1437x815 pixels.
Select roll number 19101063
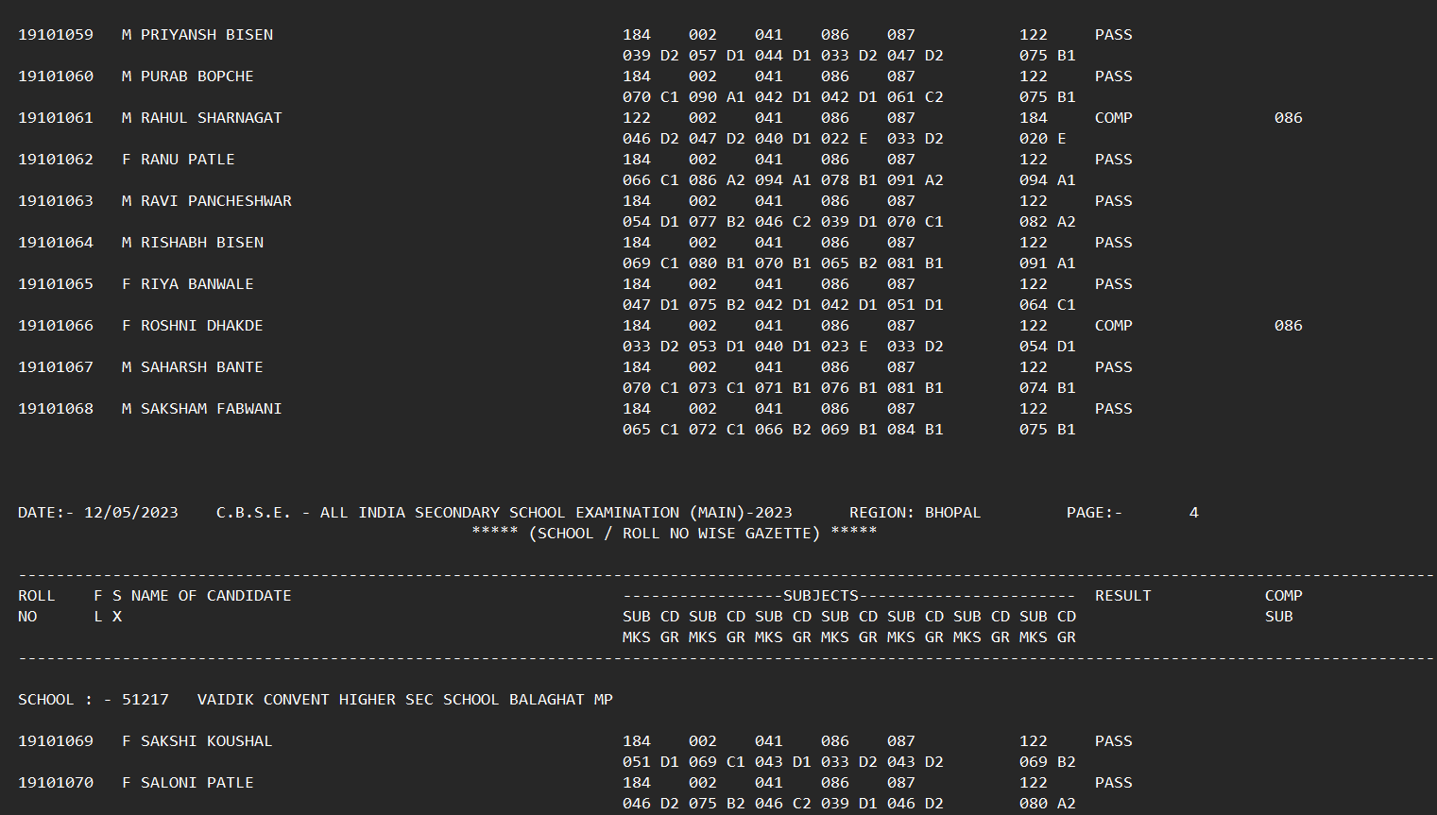[56, 201]
